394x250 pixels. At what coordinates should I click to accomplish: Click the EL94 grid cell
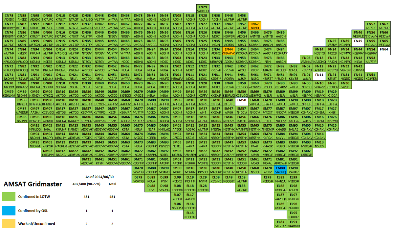[294, 224]
